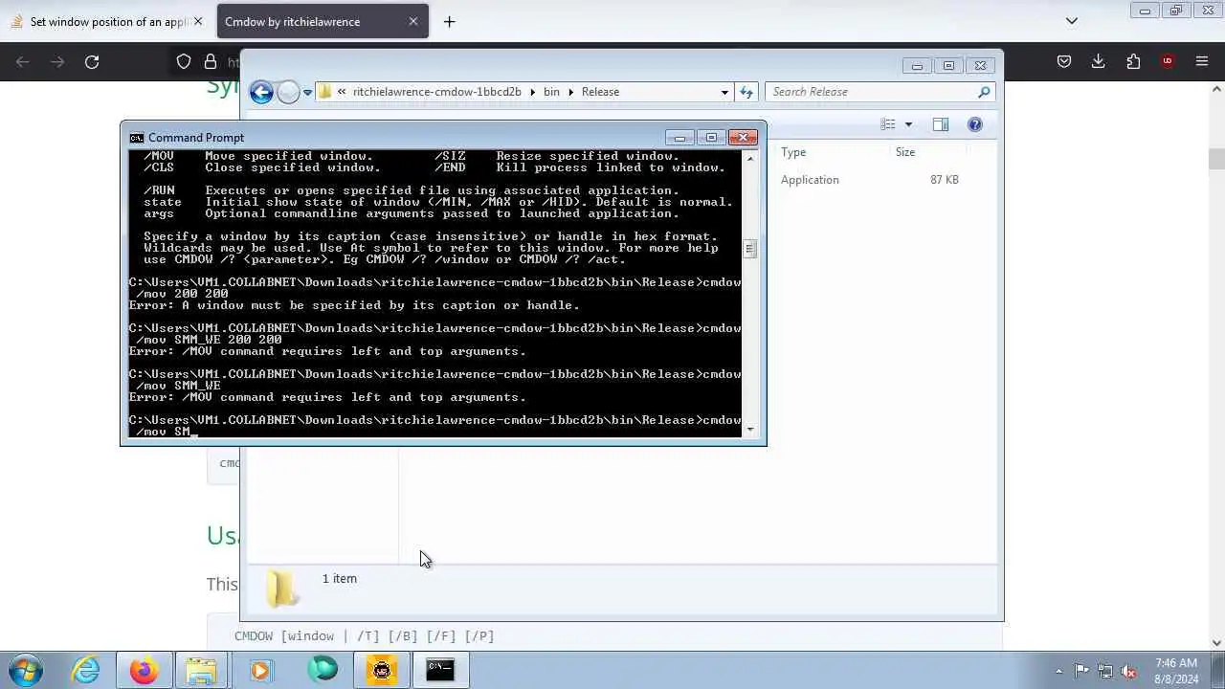Open Command Prompt system menu icon

pyautogui.click(x=137, y=138)
